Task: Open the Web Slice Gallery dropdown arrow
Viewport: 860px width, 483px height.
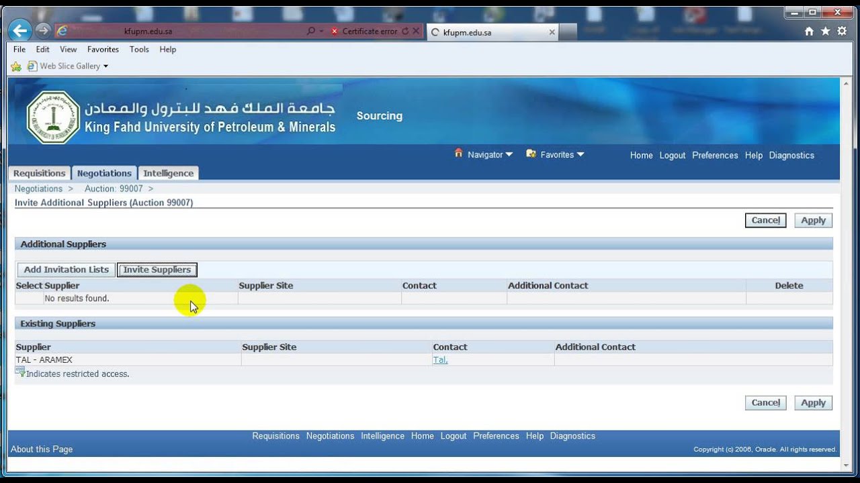Action: 105,66
